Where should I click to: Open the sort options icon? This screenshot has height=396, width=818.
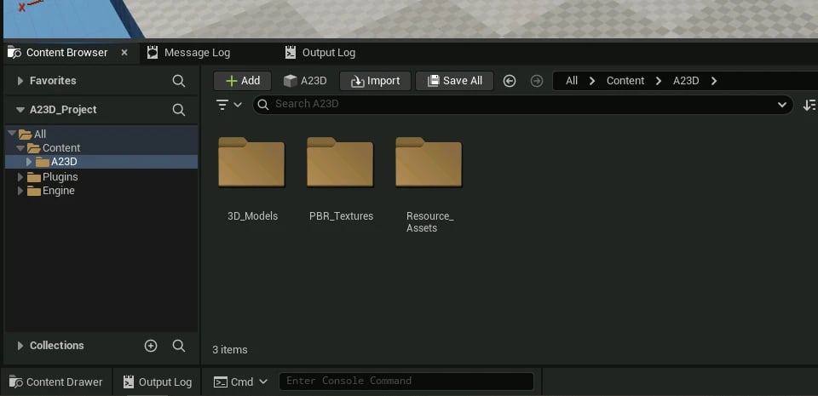click(809, 105)
